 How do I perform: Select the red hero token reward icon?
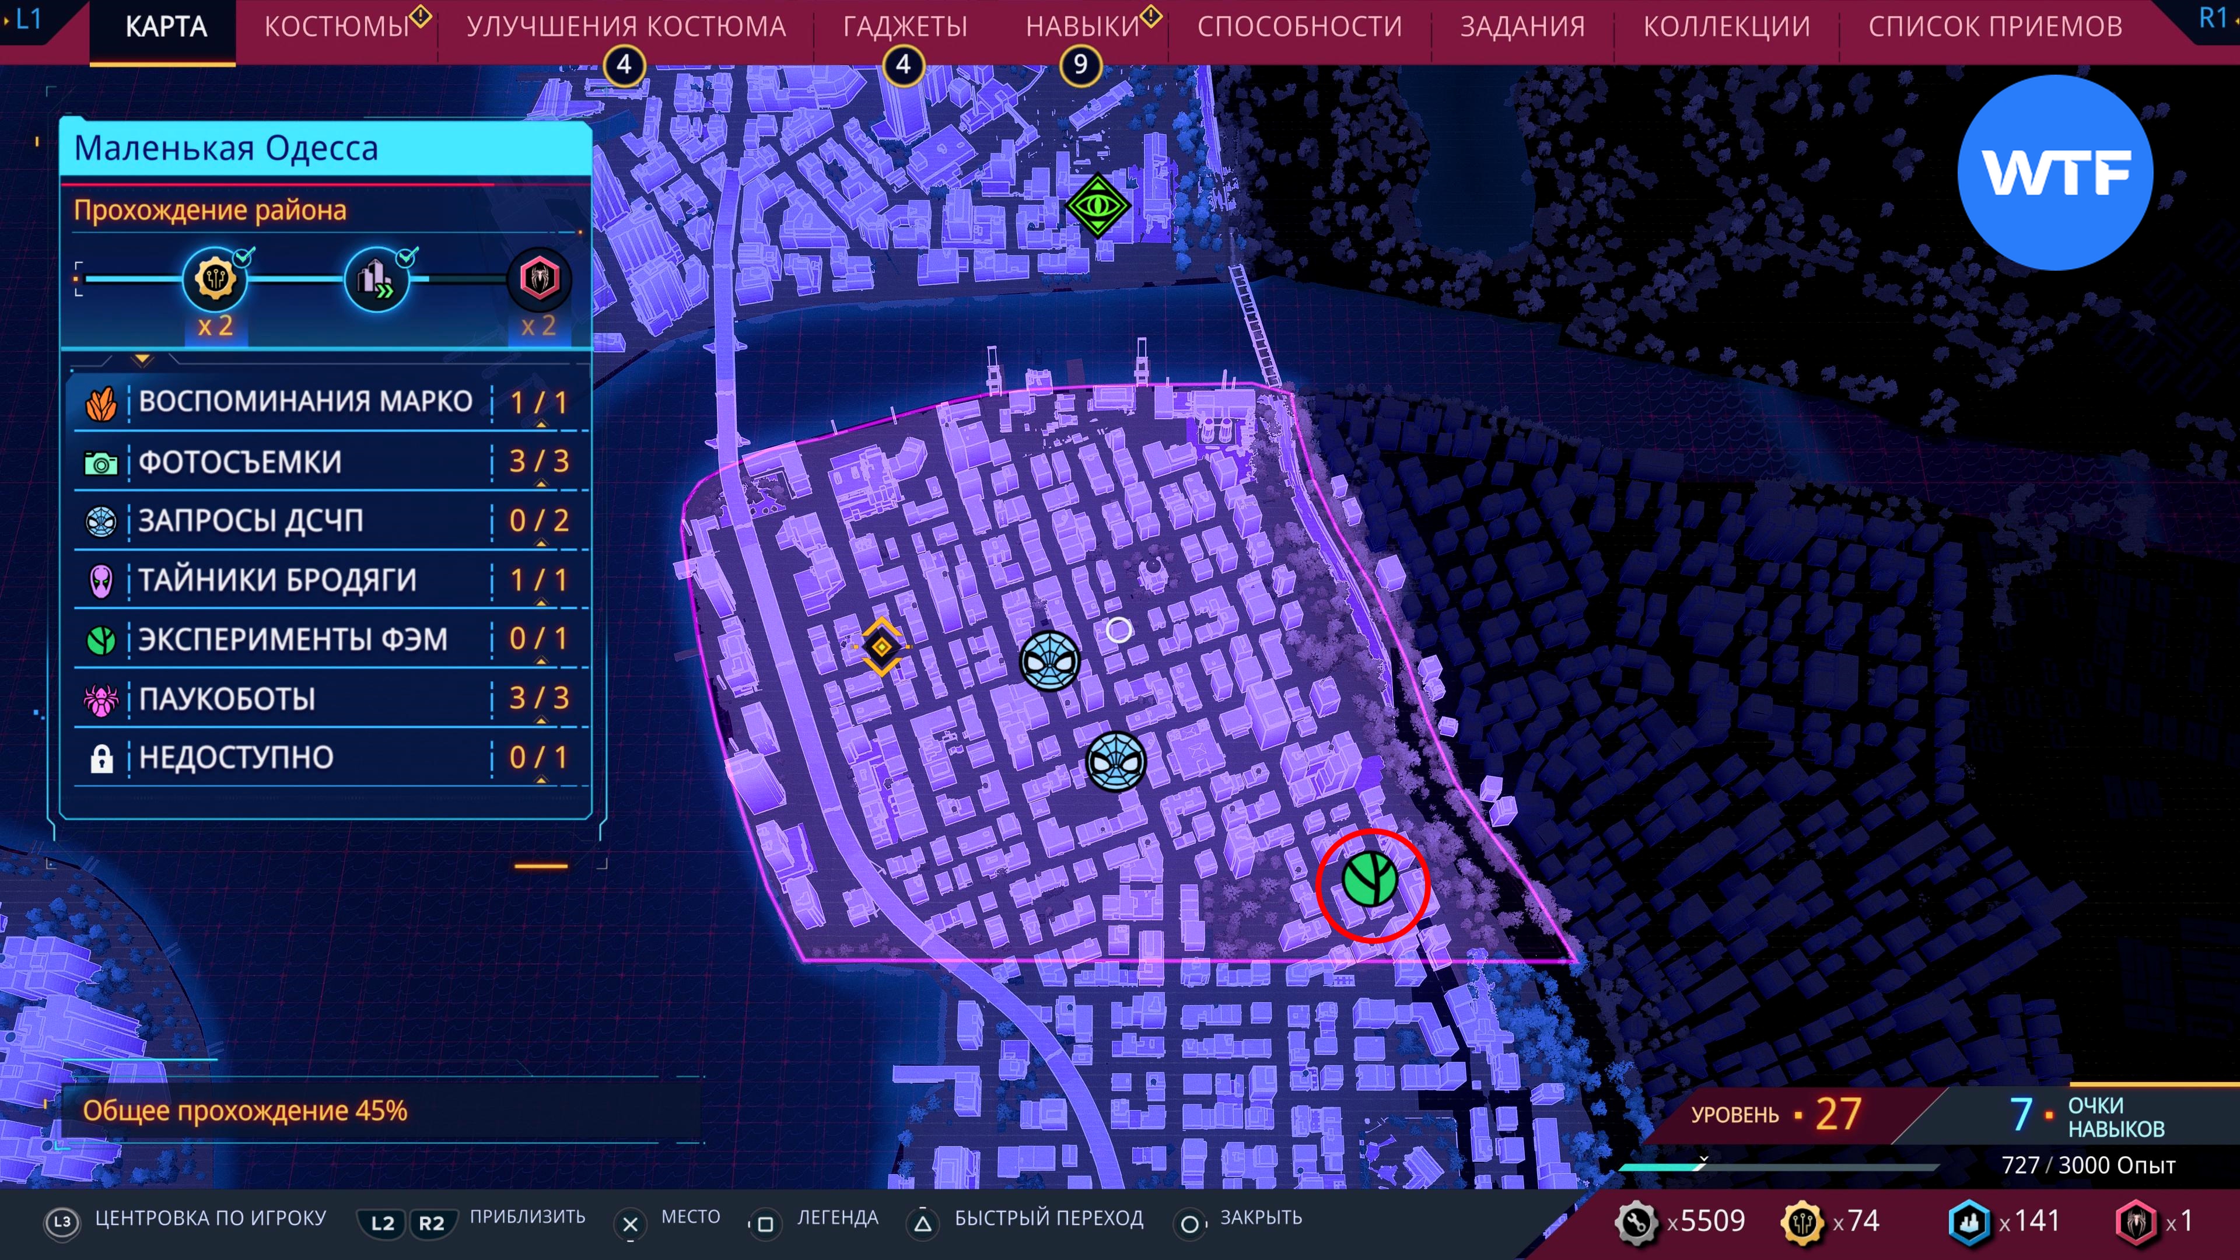[539, 279]
